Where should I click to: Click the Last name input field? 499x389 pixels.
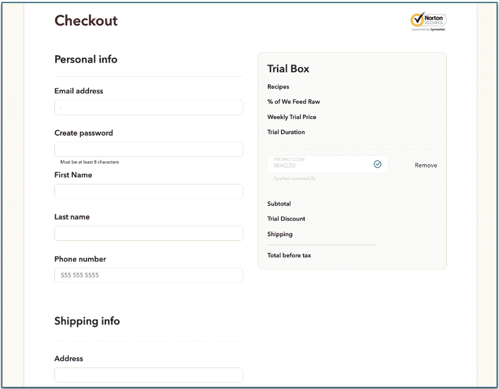click(148, 233)
